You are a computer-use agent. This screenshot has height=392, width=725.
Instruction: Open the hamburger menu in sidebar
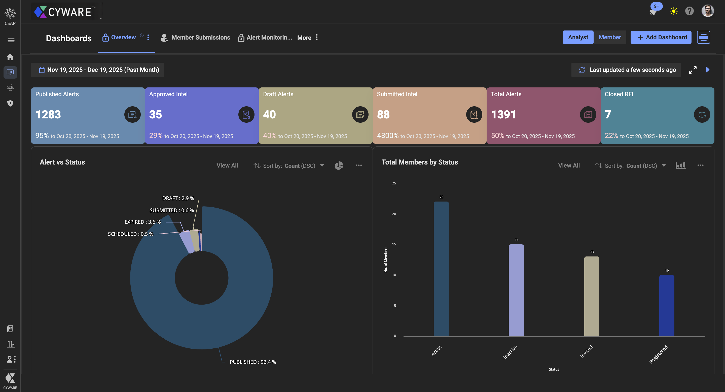coord(11,40)
